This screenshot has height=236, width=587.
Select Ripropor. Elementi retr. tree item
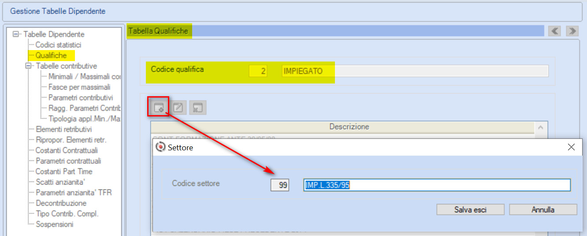tap(71, 140)
